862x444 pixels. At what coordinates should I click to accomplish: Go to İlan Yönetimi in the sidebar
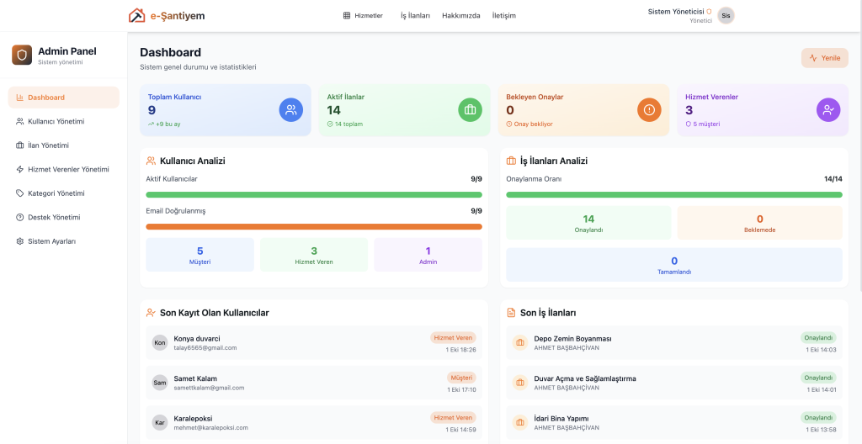[x=48, y=145]
